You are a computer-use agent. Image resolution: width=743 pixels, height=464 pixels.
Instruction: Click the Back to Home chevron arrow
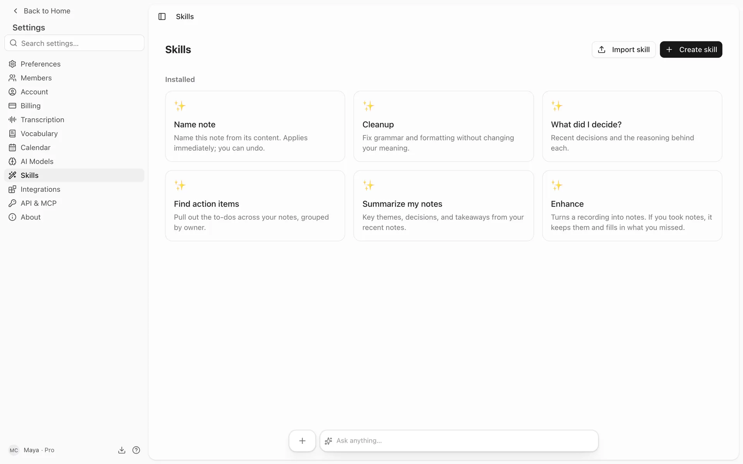pyautogui.click(x=15, y=11)
